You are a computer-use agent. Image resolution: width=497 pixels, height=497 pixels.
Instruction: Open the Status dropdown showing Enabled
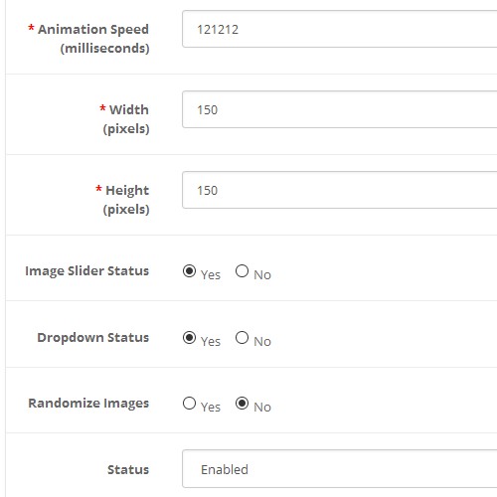click(x=340, y=468)
